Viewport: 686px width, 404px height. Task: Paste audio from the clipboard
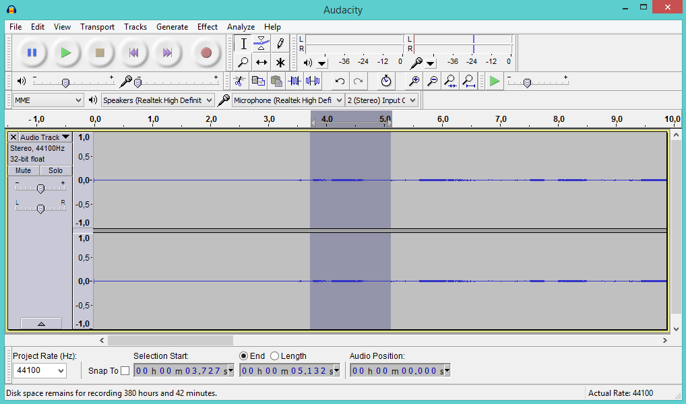tap(276, 81)
